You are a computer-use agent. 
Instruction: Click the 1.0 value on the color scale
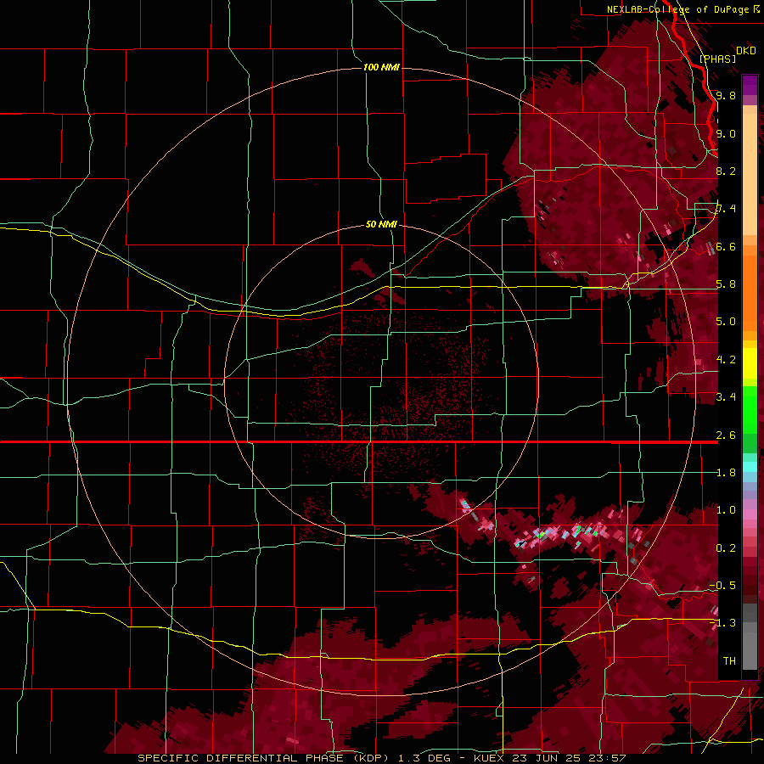coord(726,510)
